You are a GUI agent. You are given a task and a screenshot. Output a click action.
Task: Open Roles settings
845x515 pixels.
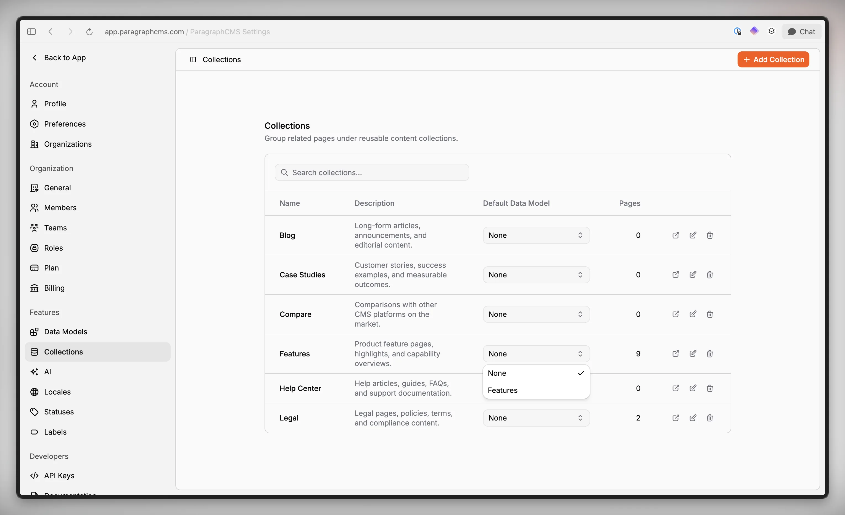point(97,248)
